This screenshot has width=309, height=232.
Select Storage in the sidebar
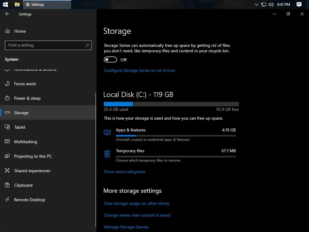point(48,112)
